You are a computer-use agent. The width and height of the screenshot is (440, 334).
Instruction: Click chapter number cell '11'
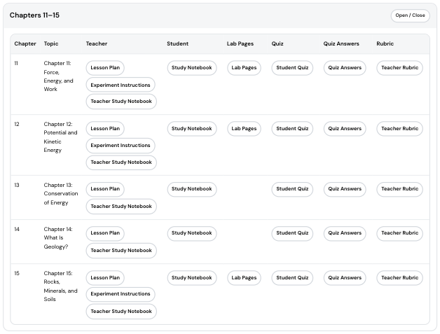[x=16, y=64]
